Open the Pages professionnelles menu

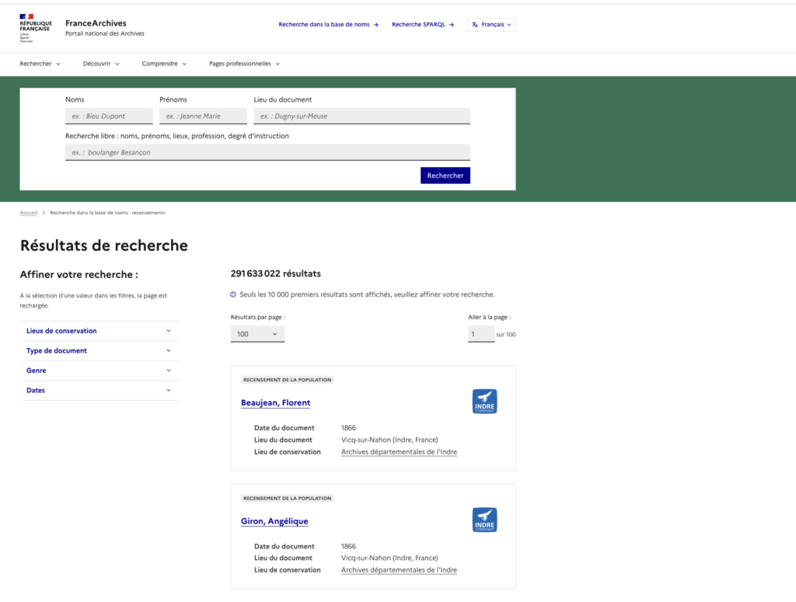click(244, 64)
